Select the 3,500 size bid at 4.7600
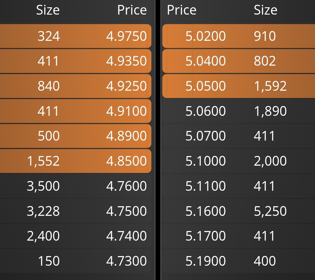The image size is (315, 280). [x=75, y=186]
